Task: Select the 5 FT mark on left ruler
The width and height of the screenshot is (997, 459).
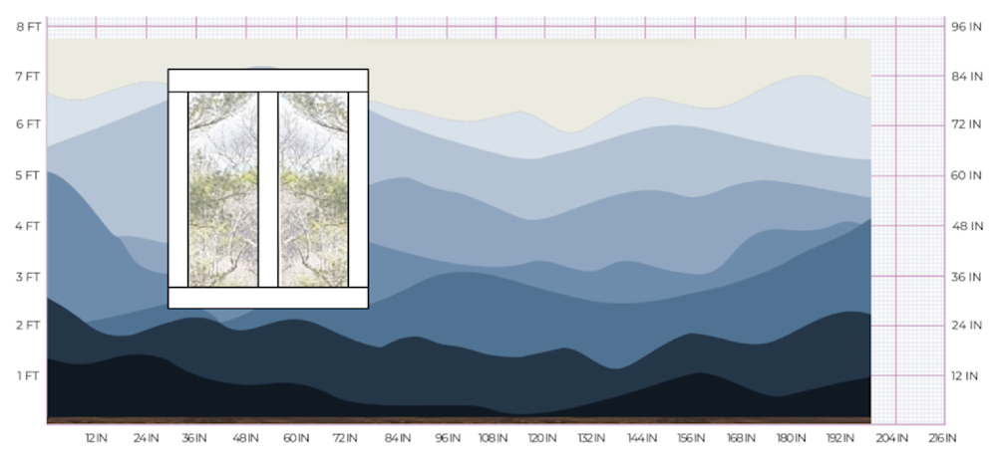Action: tap(28, 175)
